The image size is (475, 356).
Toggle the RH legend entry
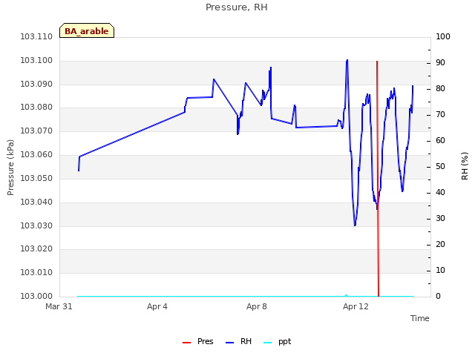pos(239,341)
